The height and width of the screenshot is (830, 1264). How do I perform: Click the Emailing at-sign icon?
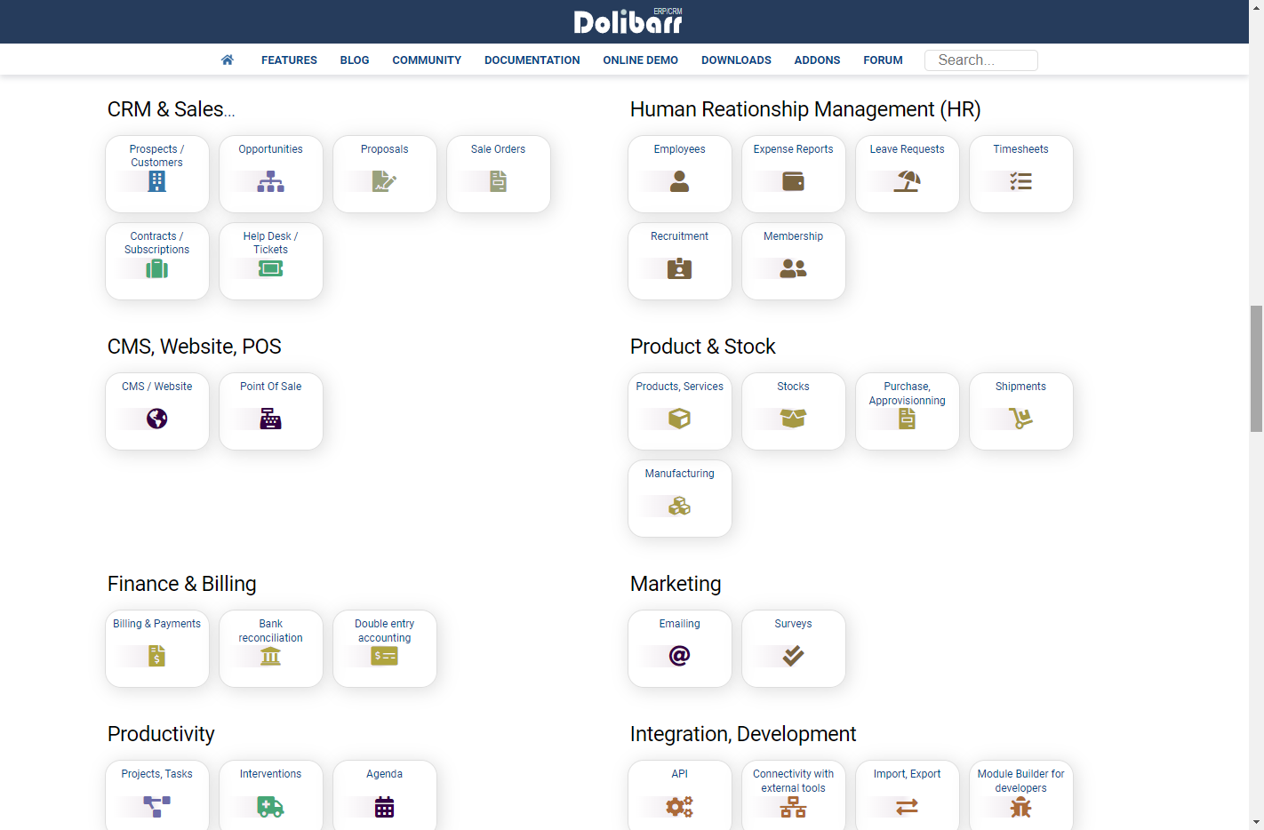680,656
